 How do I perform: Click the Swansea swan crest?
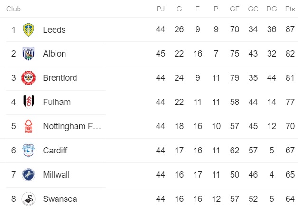[28, 199]
